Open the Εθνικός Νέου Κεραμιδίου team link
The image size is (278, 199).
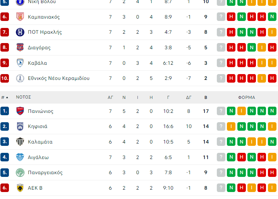coord(58,78)
